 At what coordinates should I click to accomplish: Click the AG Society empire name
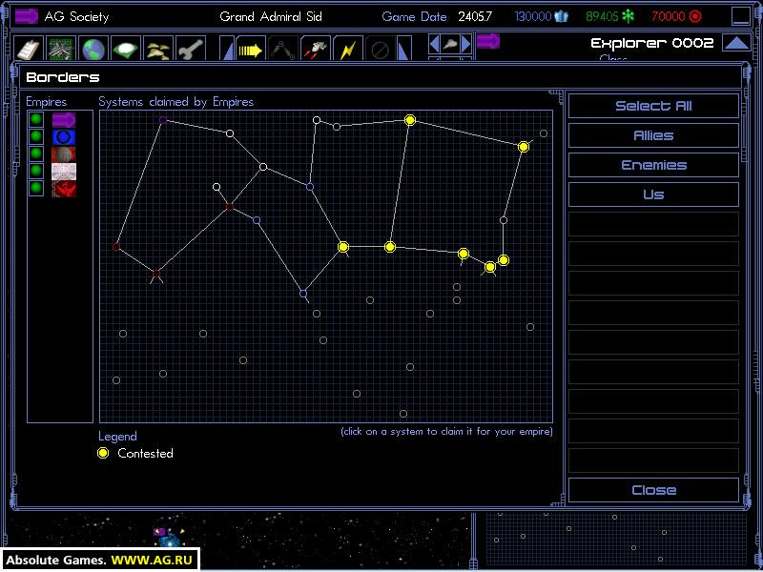pos(77,16)
